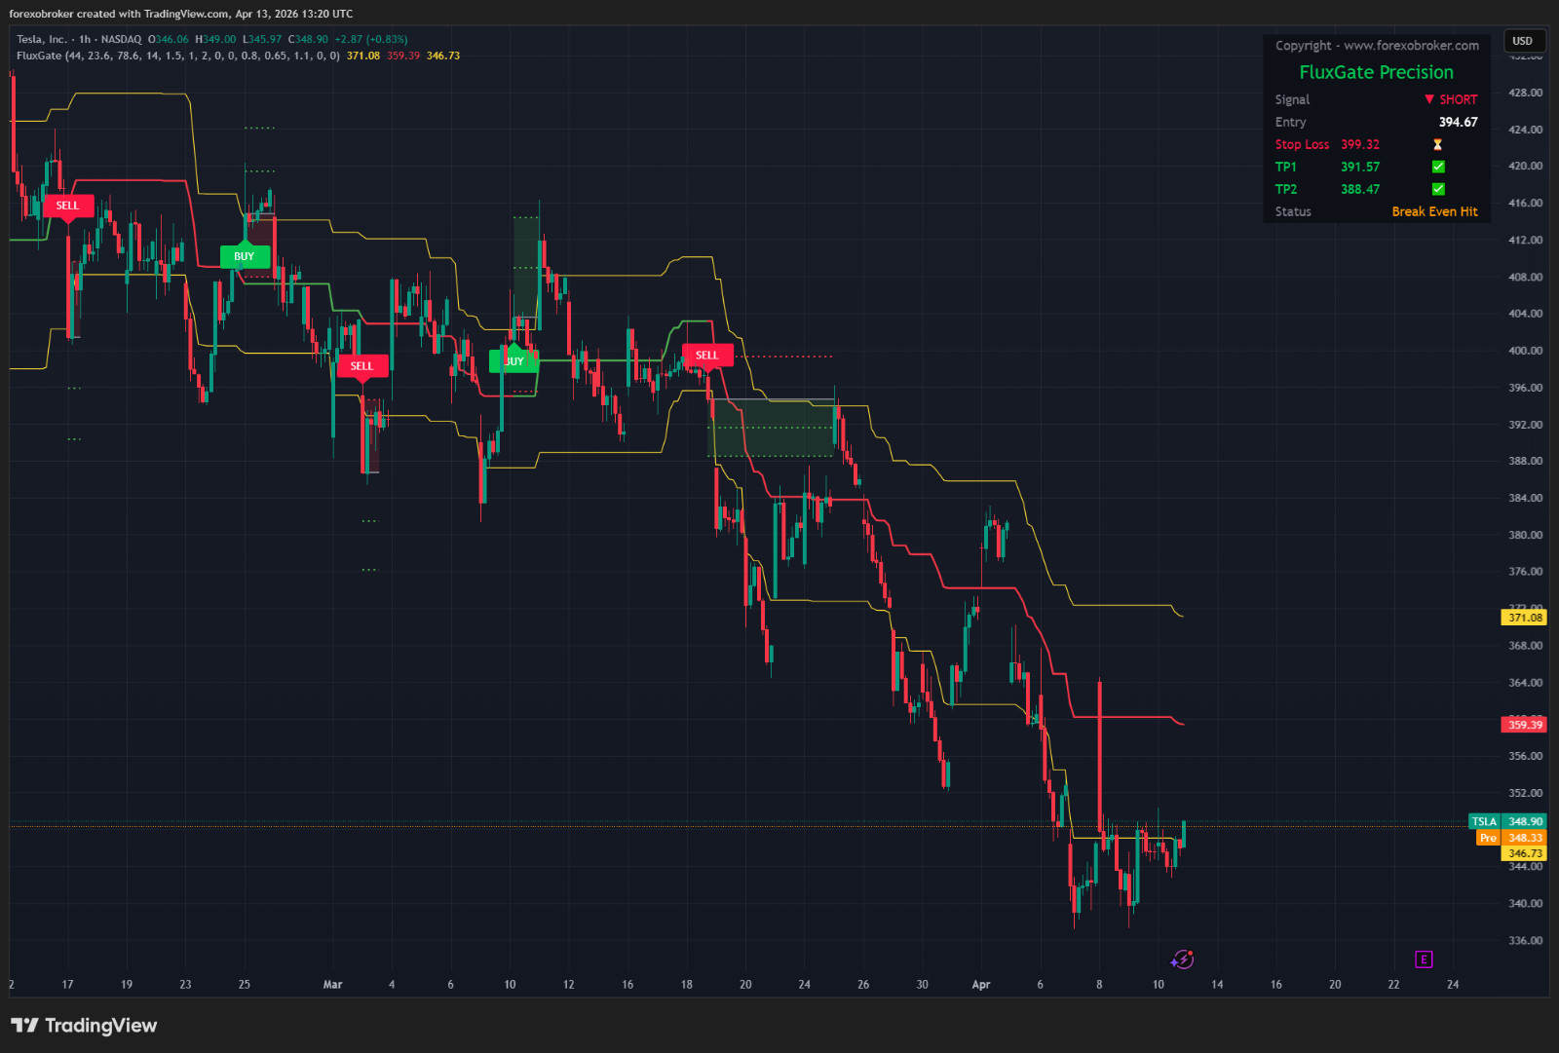This screenshot has width=1559, height=1053.
Task: Click the 30 label on date axis
Action: click(922, 985)
